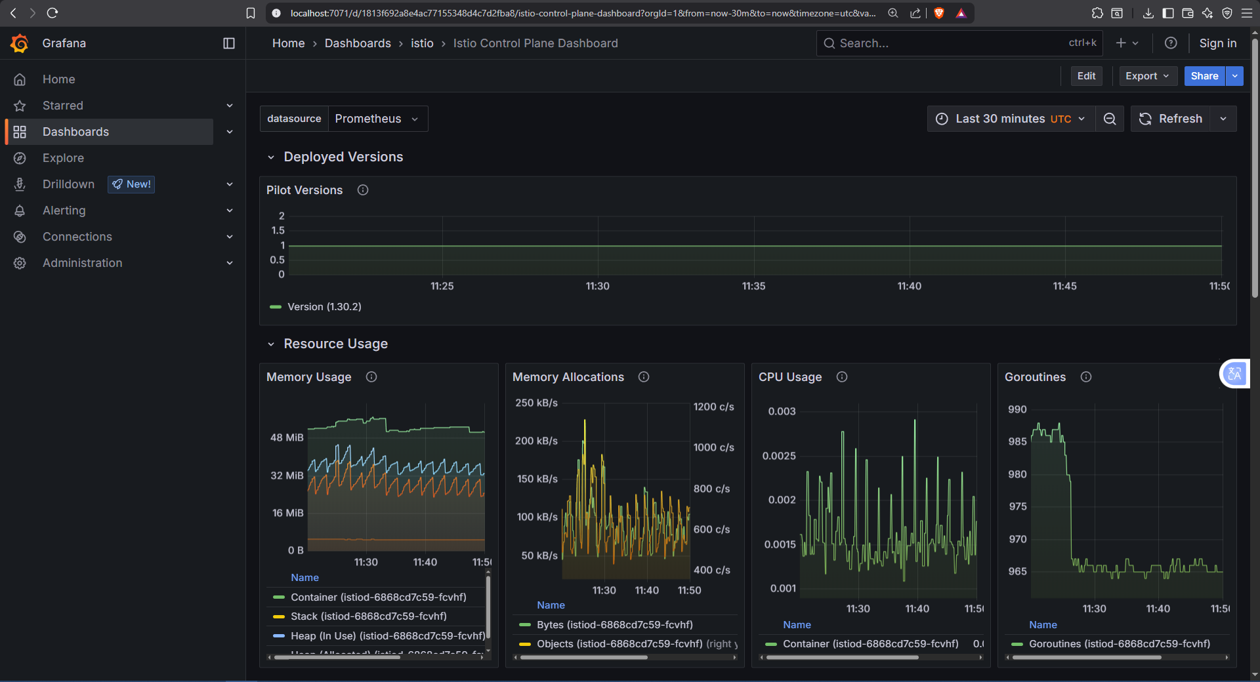Click the Sign in link
This screenshot has width=1260, height=682.
click(x=1217, y=43)
